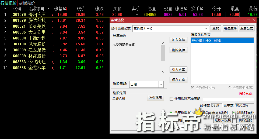The width and height of the screenshot is (259, 139).
Task: Open the 选股周期 日线 dropdown
Action: pos(161,85)
